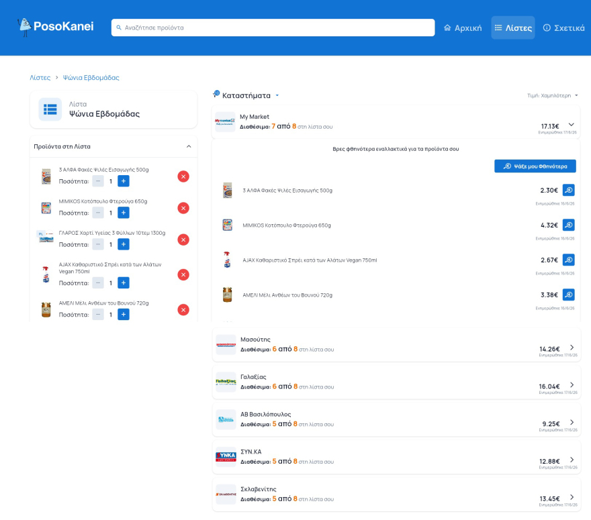Remove 3 ΑΛΦΑ Φακές from the list

click(x=183, y=176)
